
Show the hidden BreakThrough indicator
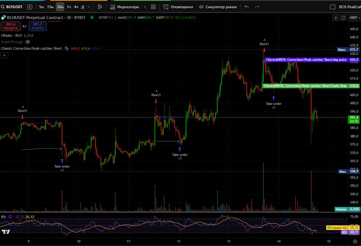pos(28,42)
